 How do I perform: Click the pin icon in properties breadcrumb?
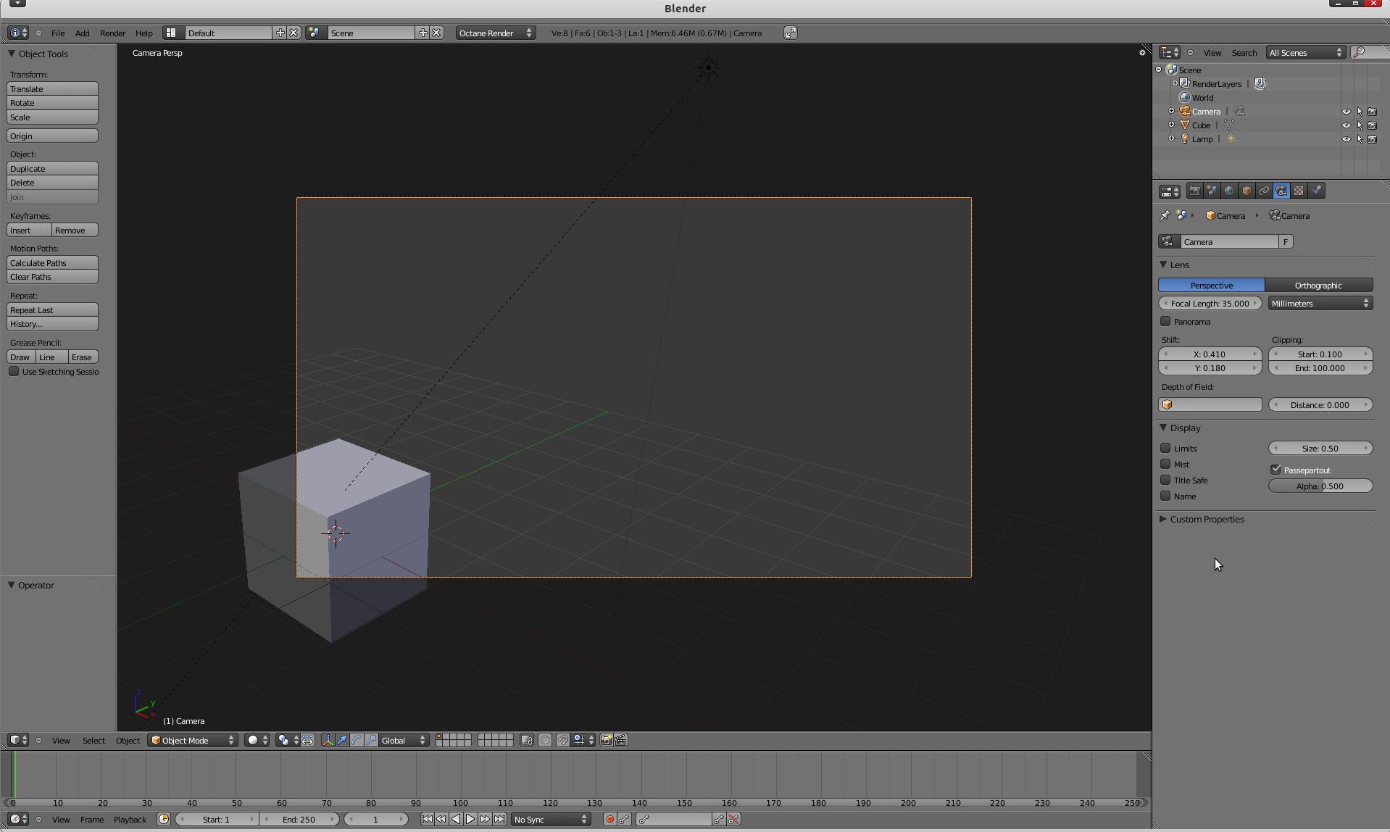point(1165,216)
